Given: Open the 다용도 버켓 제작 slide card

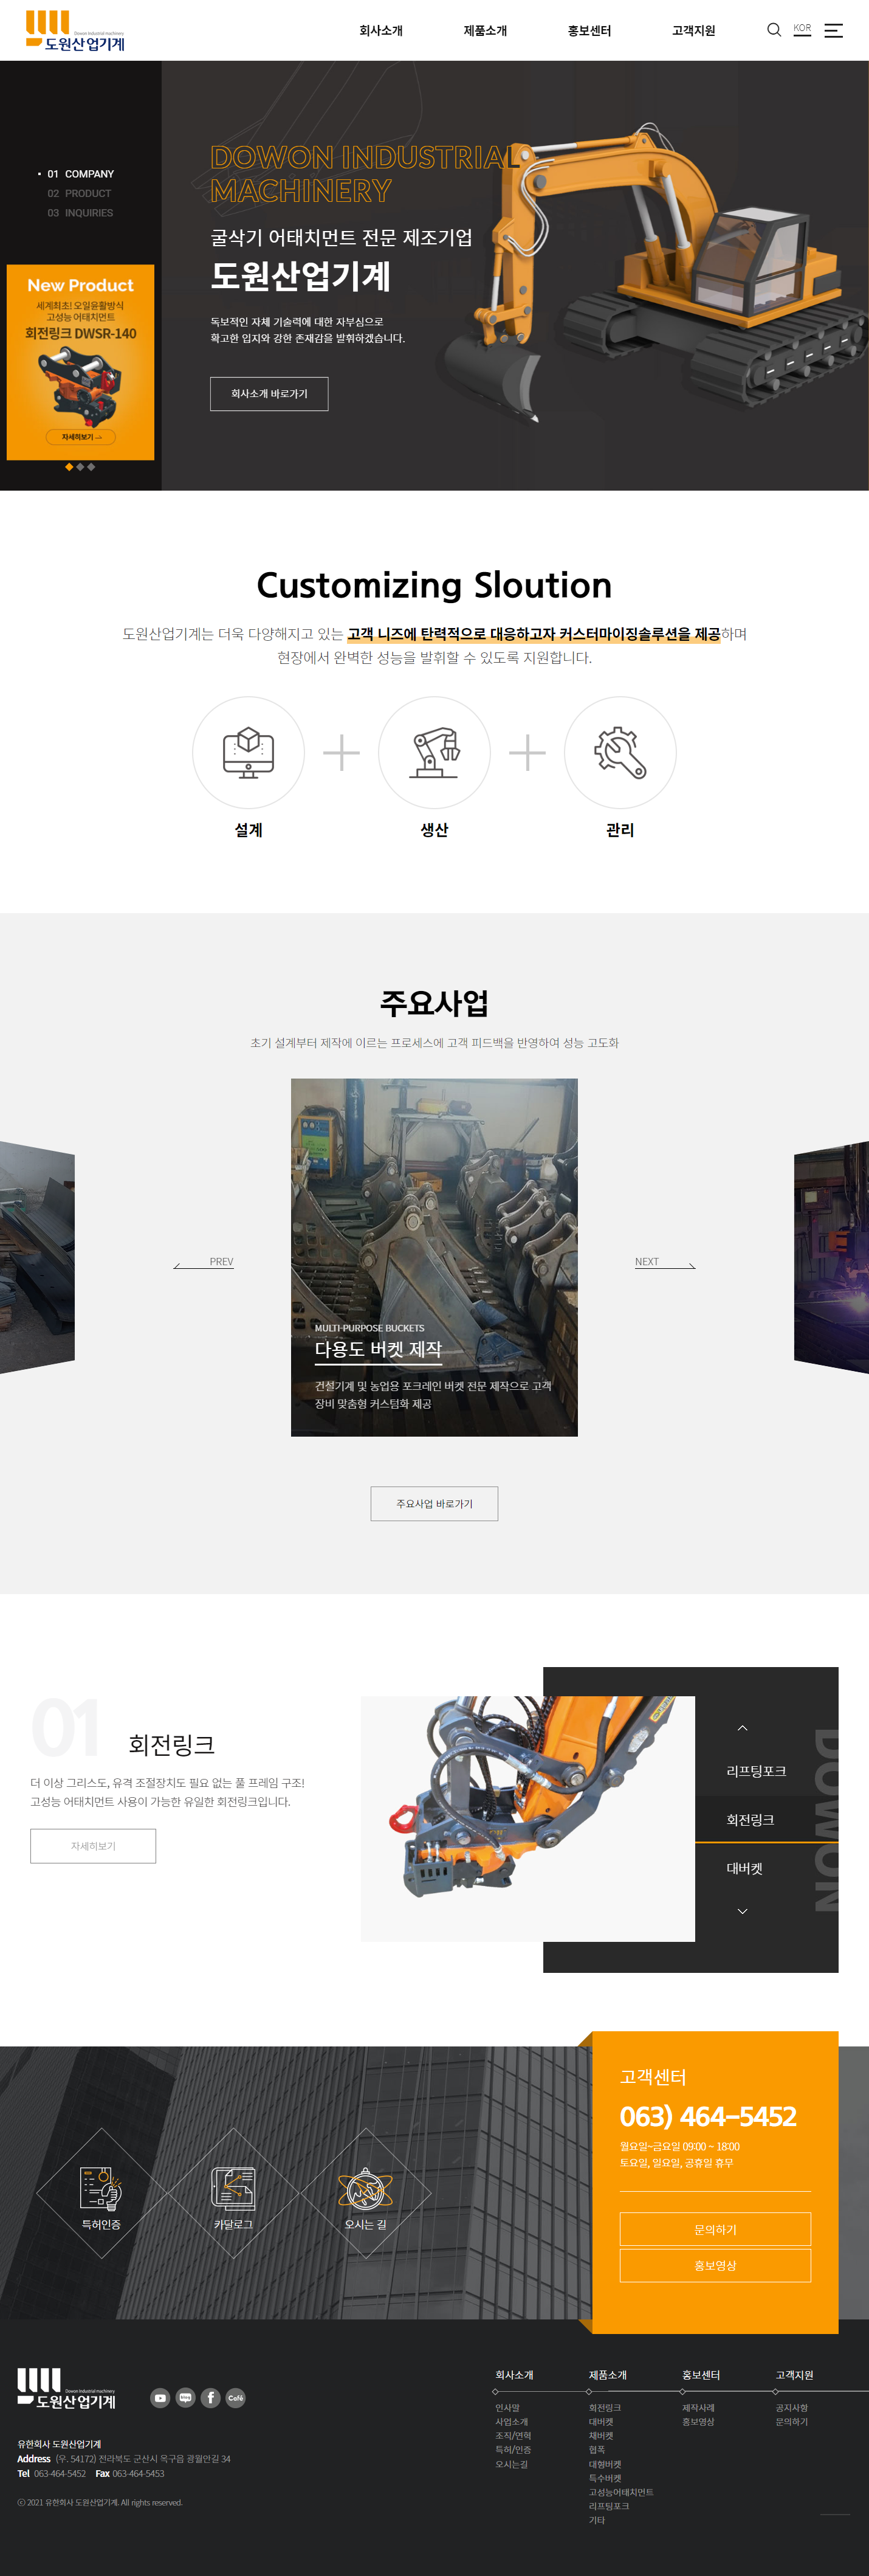Looking at the screenshot, I should [x=434, y=1258].
